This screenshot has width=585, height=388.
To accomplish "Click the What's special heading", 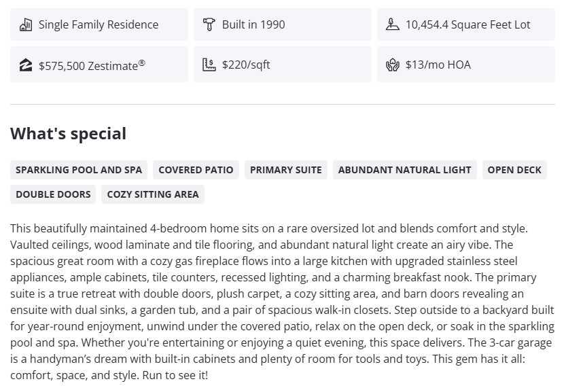I will [x=68, y=134].
